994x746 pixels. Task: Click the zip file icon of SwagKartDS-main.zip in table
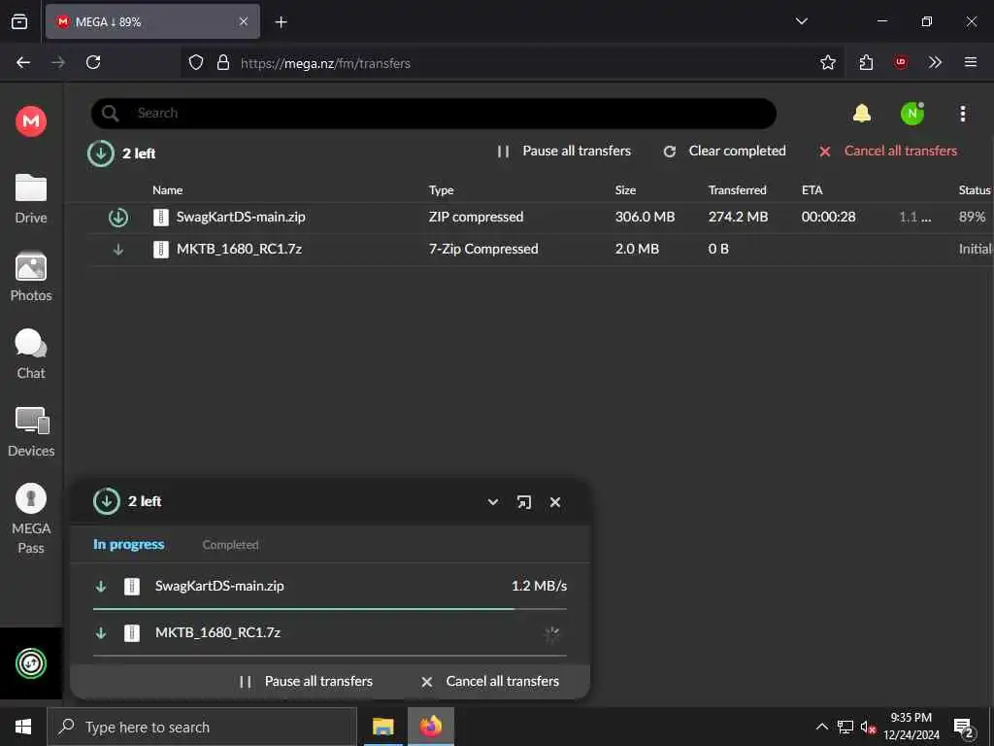161,217
